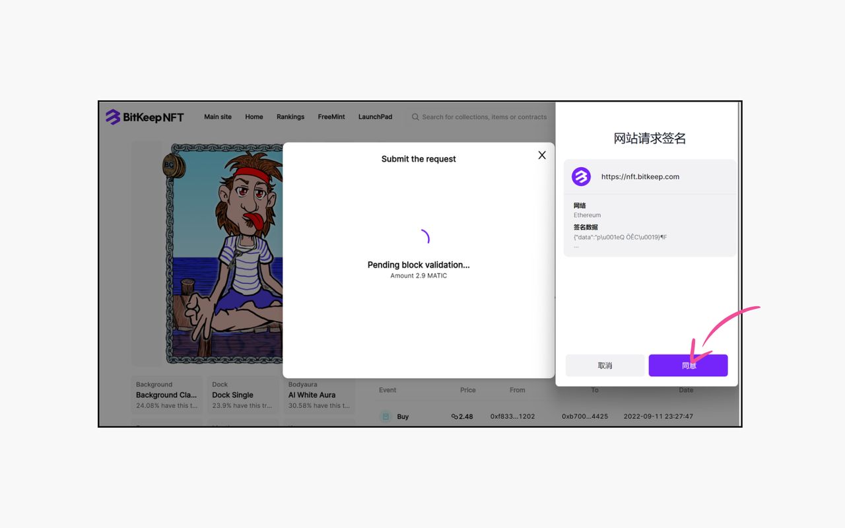Open the LaunchPad page
Image resolution: width=845 pixels, height=528 pixels.
[x=375, y=117]
